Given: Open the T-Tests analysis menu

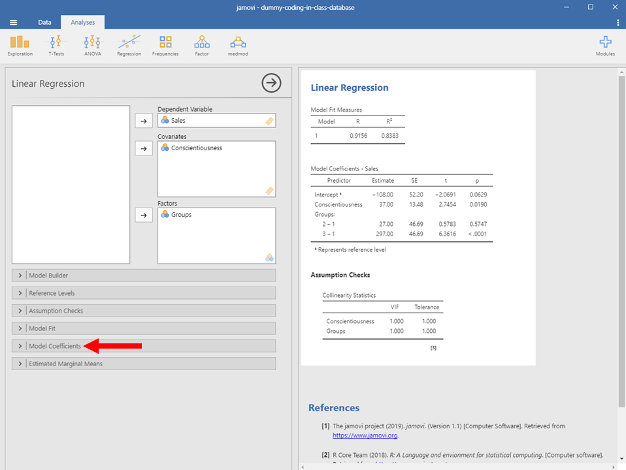Looking at the screenshot, I should click(x=56, y=45).
